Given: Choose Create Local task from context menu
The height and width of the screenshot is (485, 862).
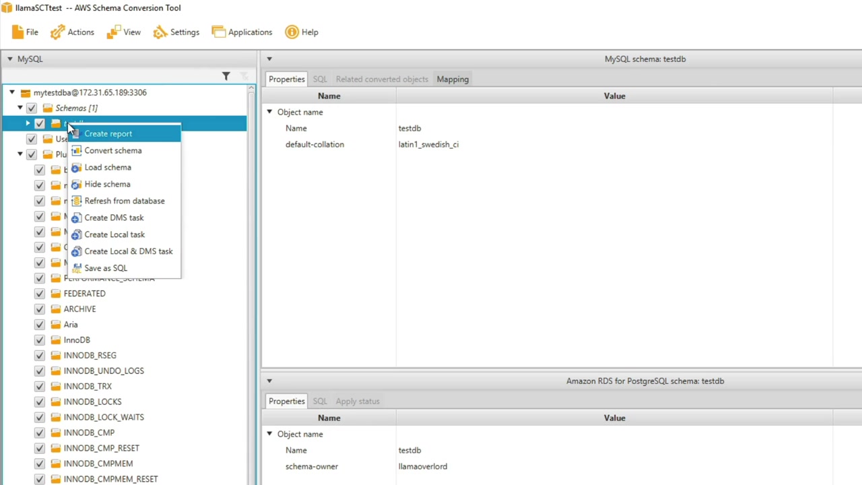Looking at the screenshot, I should (x=125, y=234).
